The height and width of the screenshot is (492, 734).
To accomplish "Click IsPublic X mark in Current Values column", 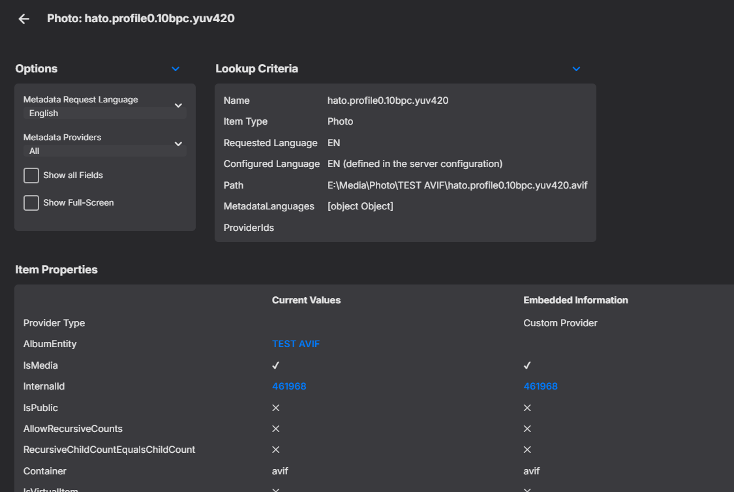I will [275, 408].
